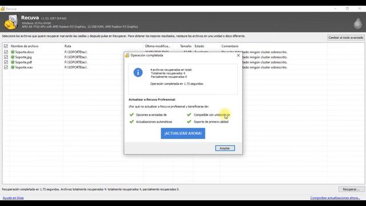Sort by the Estado column header

pyautogui.click(x=200, y=46)
